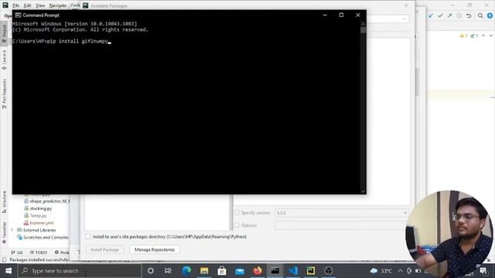Open Microsoft Edge from taskbar

click(x=186, y=271)
